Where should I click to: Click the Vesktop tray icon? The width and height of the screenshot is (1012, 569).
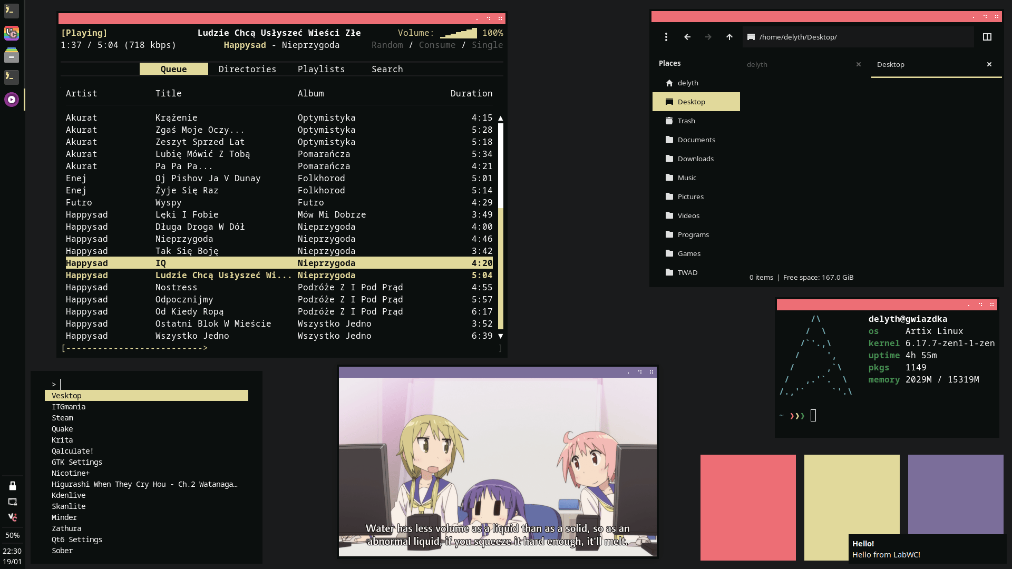pyautogui.click(x=13, y=517)
